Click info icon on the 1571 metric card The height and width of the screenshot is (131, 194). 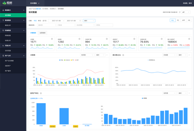pyautogui.click(x=52, y=39)
